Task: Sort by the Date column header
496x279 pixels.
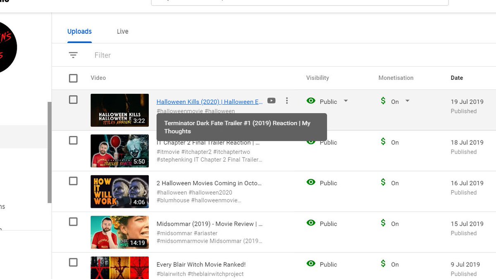Action: [x=457, y=78]
